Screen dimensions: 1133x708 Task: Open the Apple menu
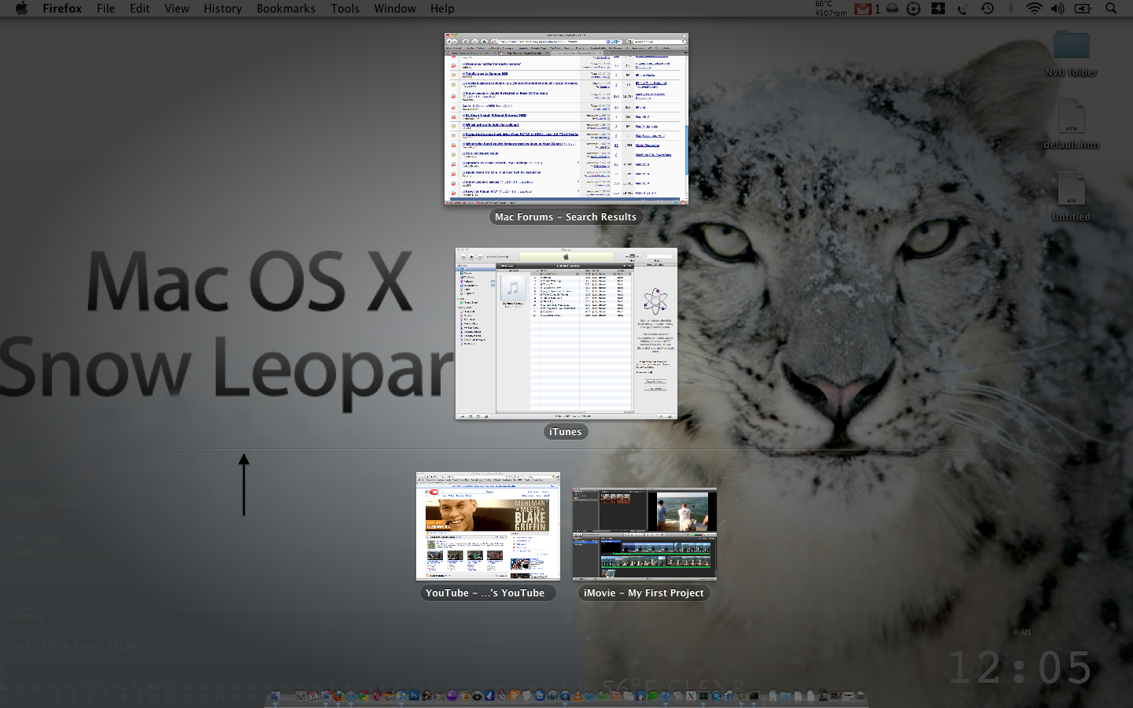coord(21,9)
